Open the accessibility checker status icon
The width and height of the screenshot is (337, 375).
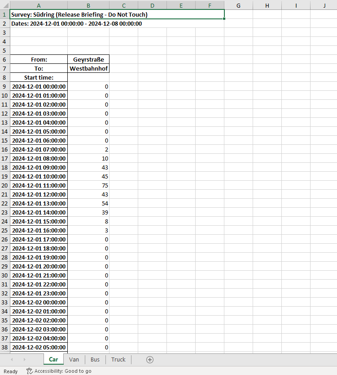[29, 371]
